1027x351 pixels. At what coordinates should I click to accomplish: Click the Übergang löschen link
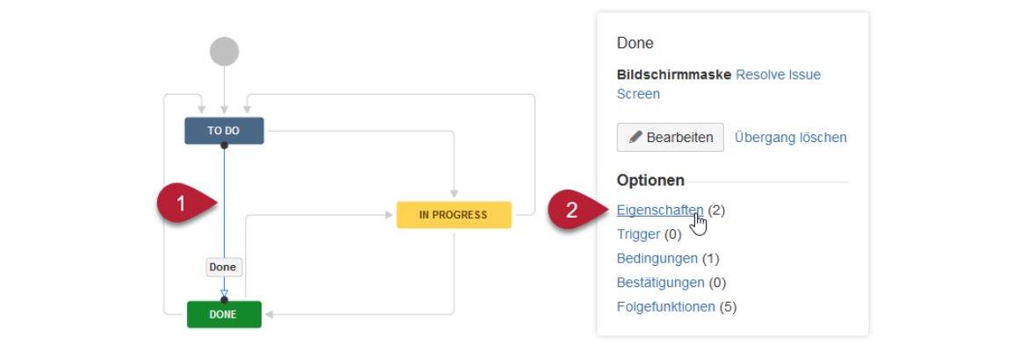pyautogui.click(x=790, y=138)
